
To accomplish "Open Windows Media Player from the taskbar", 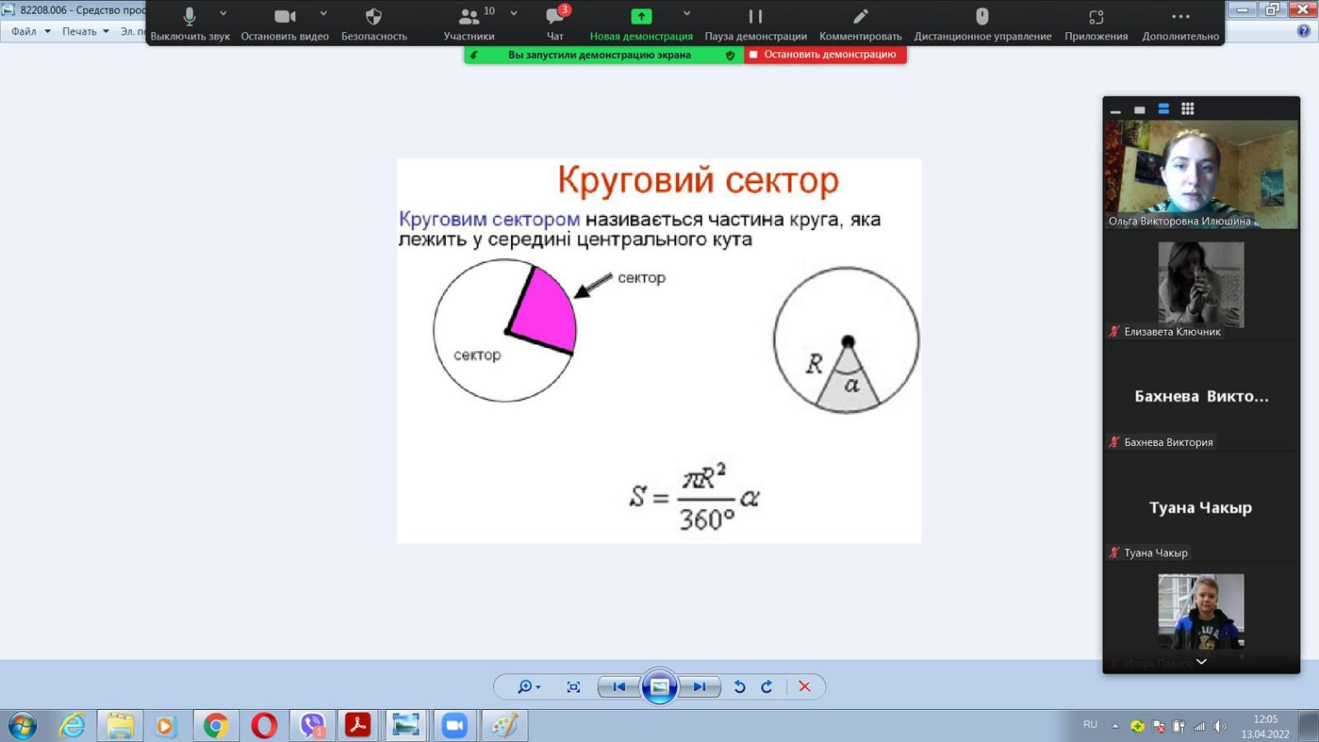I will point(166,726).
